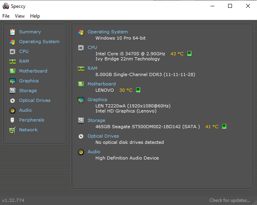
Task: View Peripherals section from sidebar
Action: pyautogui.click(x=32, y=120)
